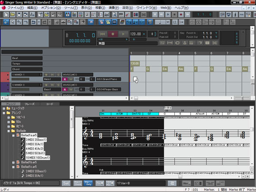
Task: Redo the last action
Action: (45, 22)
